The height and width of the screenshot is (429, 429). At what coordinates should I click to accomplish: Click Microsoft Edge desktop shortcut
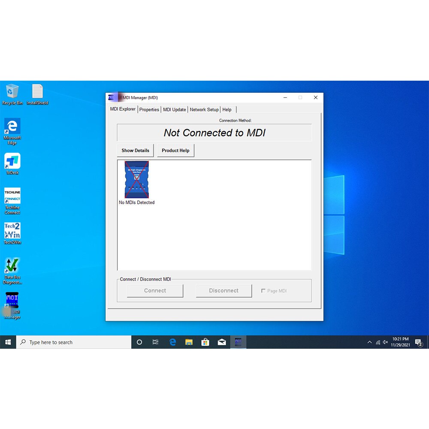pyautogui.click(x=12, y=127)
